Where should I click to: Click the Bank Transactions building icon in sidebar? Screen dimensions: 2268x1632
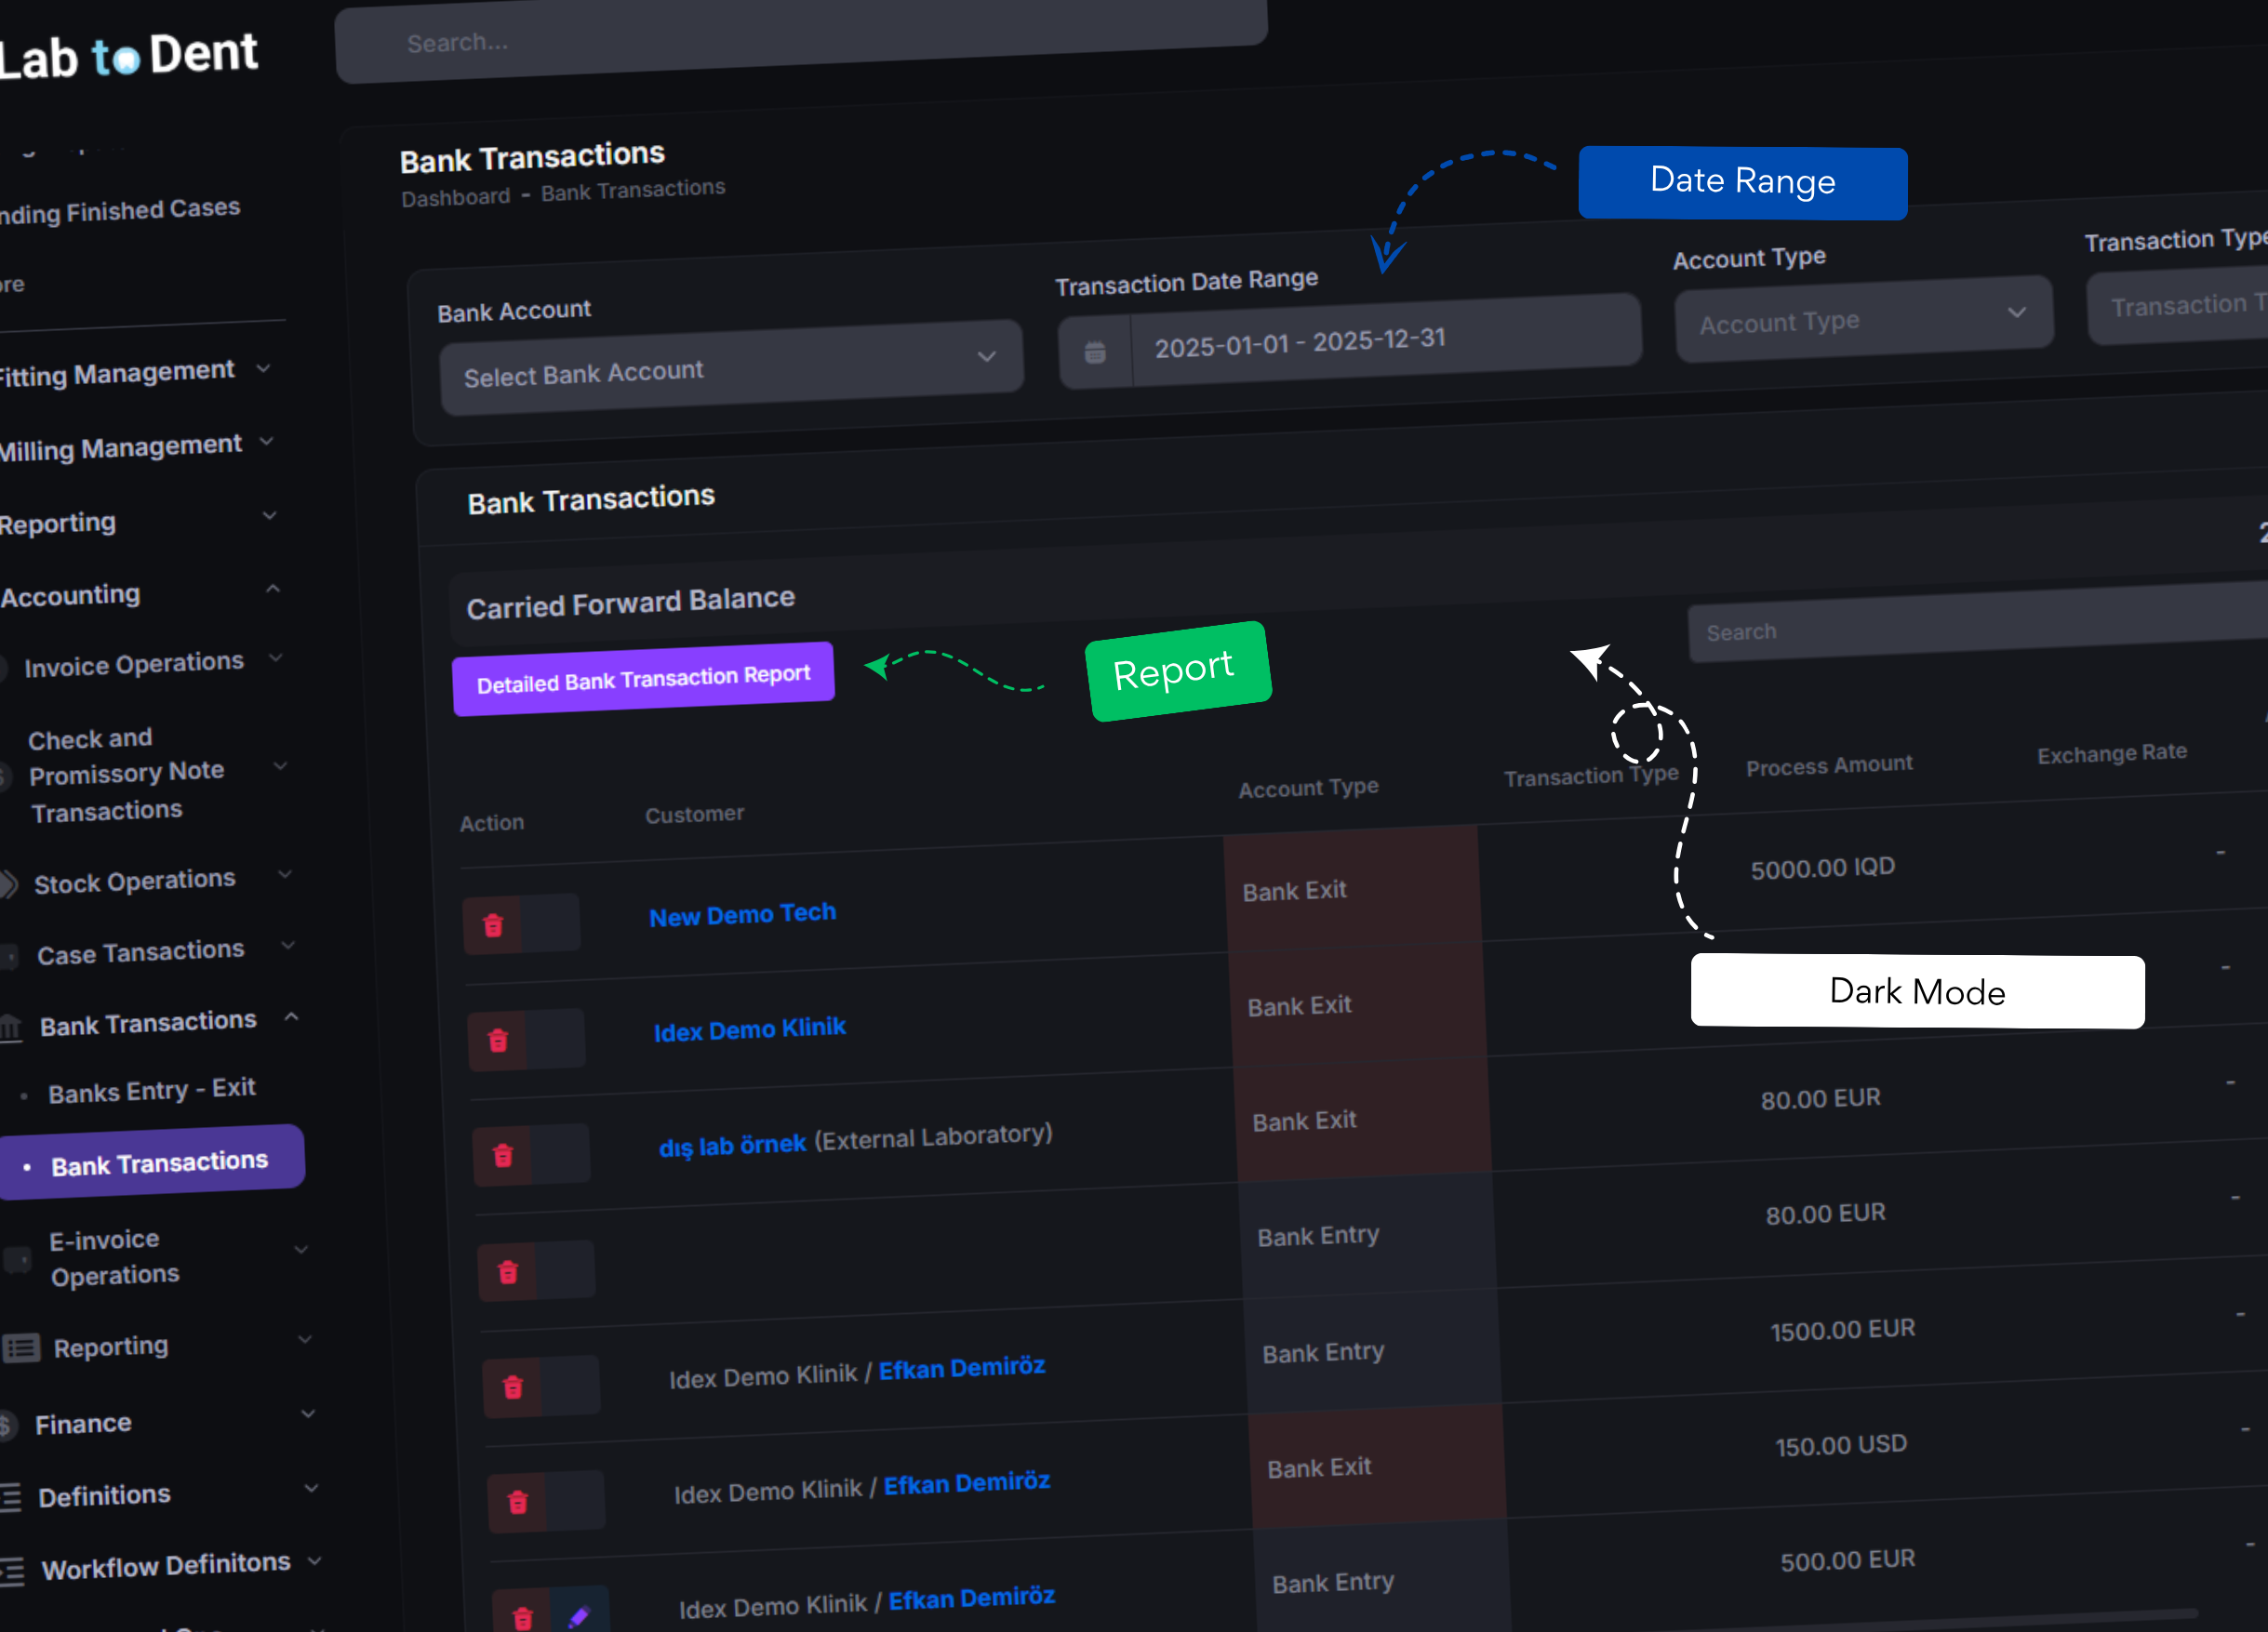pyautogui.click(x=12, y=1028)
